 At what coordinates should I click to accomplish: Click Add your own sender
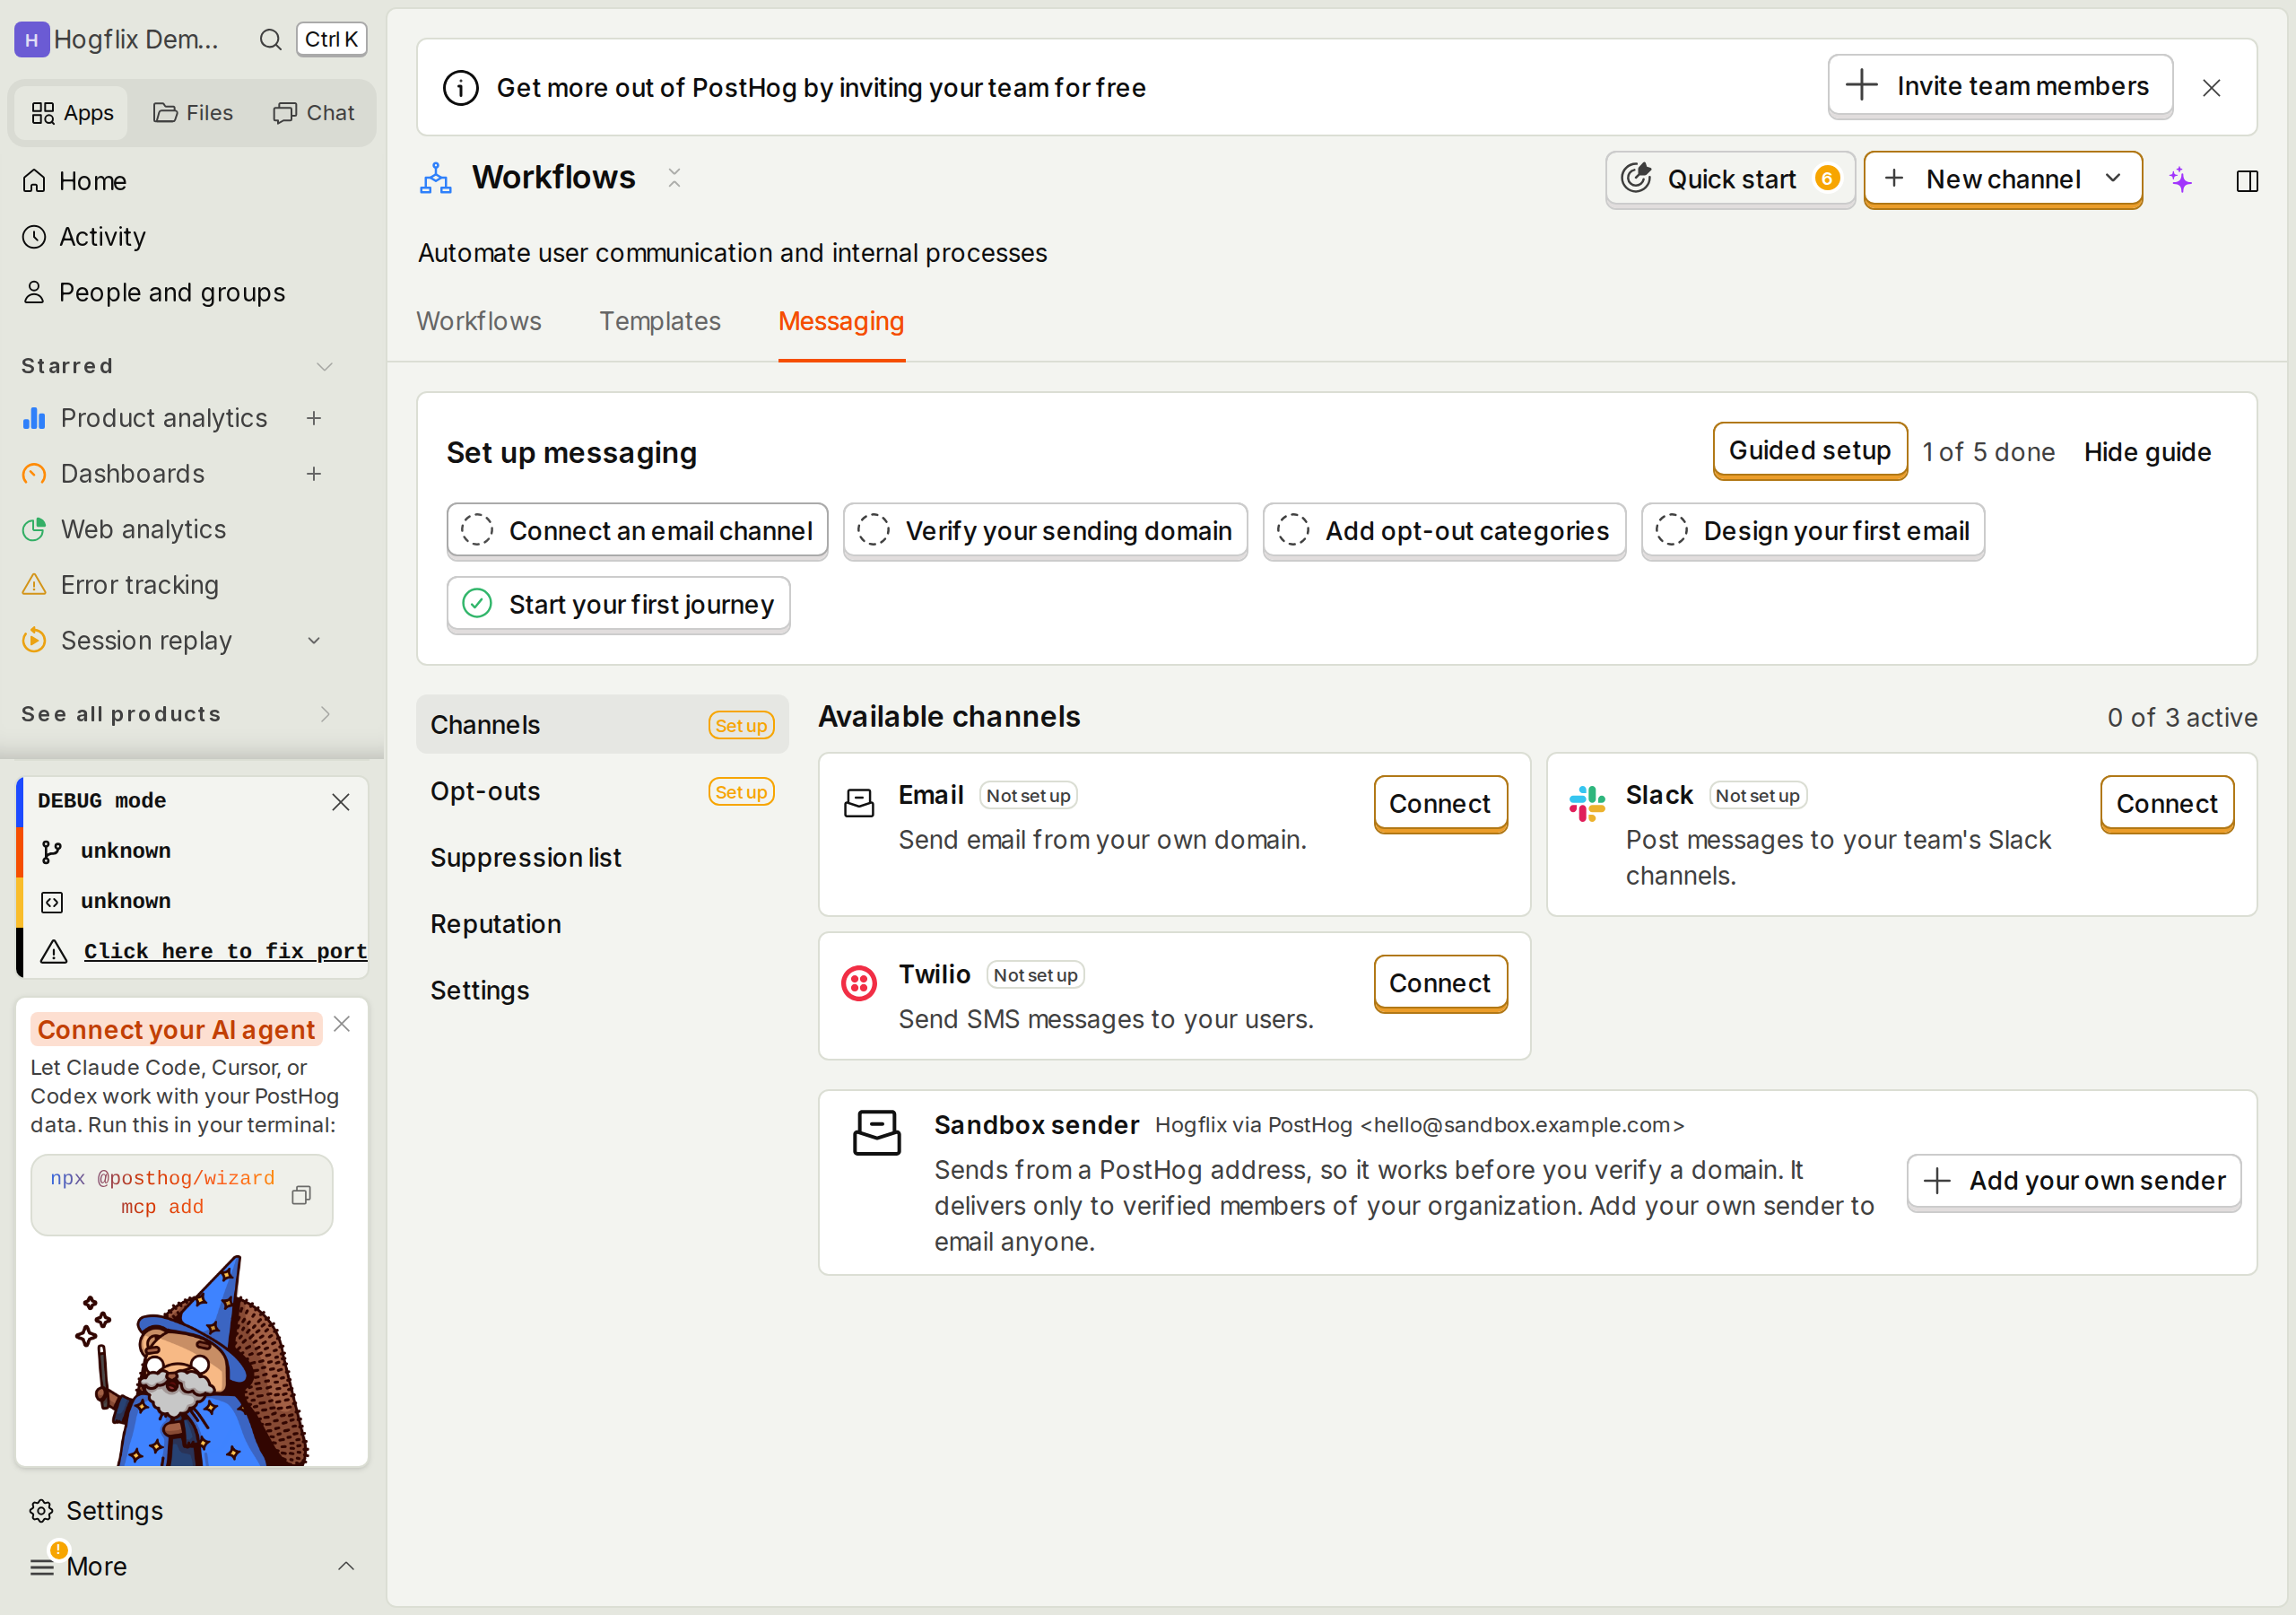point(2074,1181)
